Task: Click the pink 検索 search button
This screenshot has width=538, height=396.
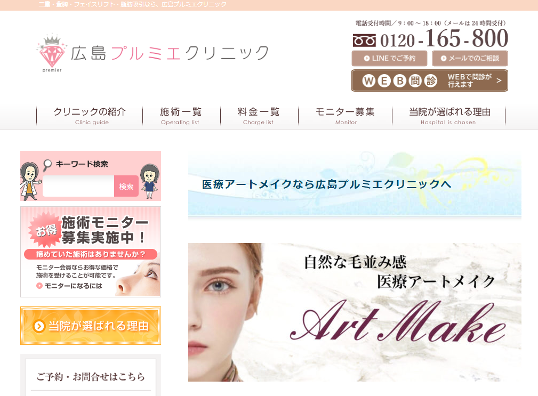Action: pyautogui.click(x=126, y=186)
